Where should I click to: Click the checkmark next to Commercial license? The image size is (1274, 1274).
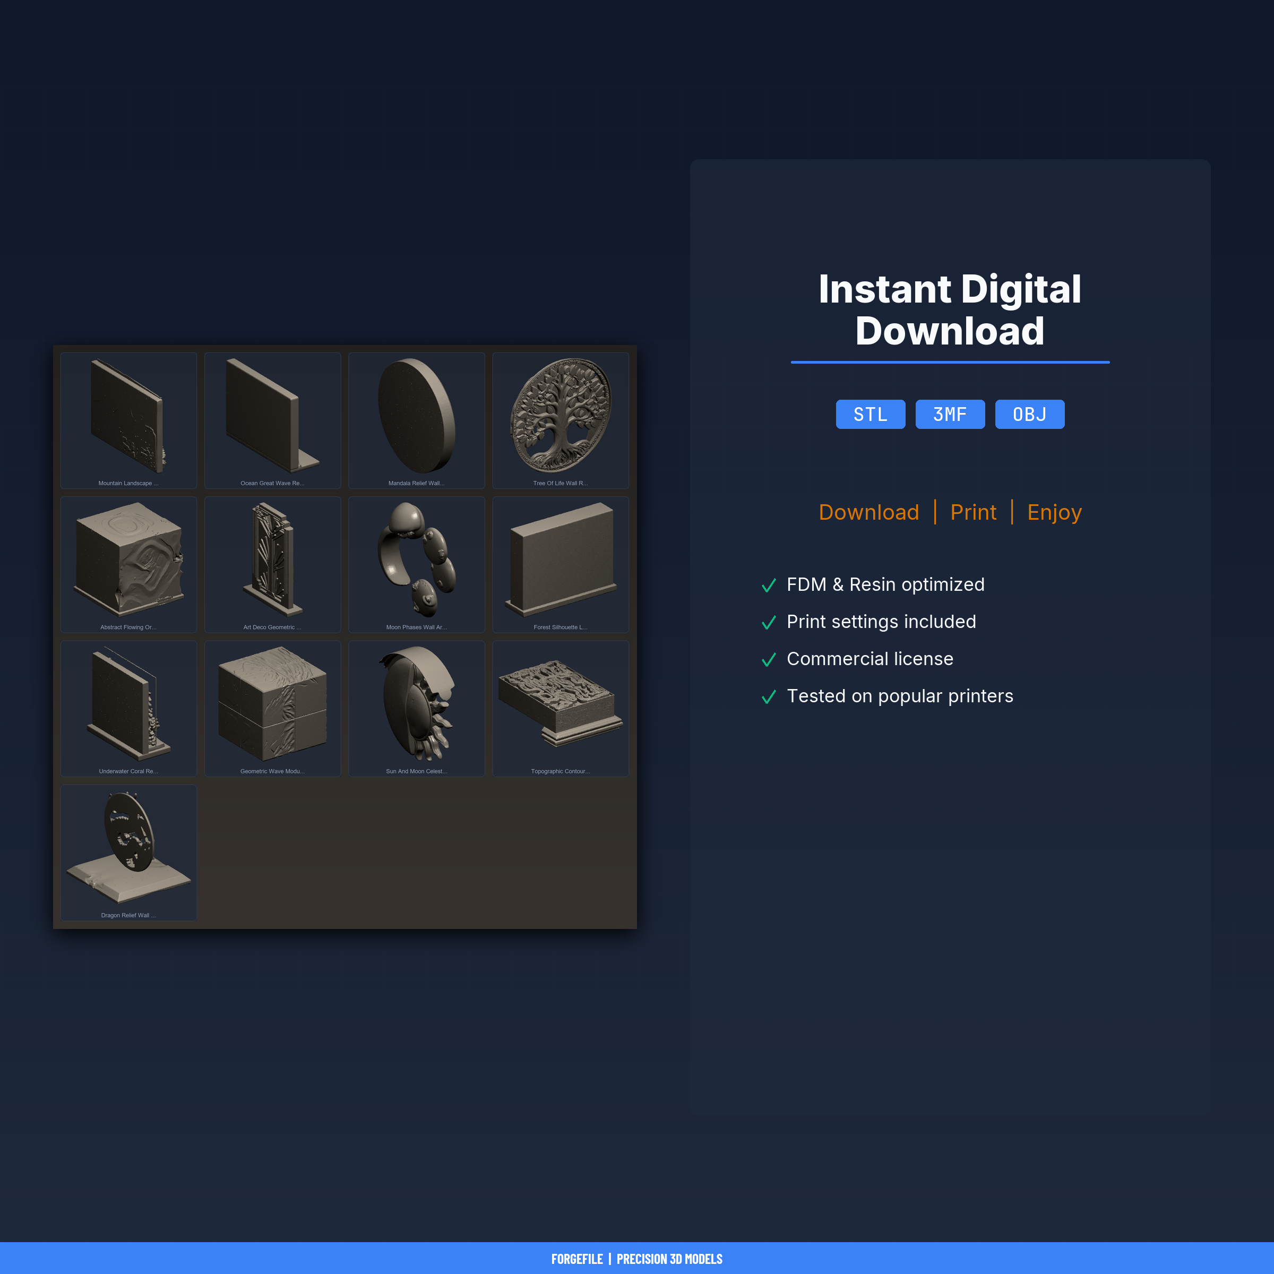point(768,660)
